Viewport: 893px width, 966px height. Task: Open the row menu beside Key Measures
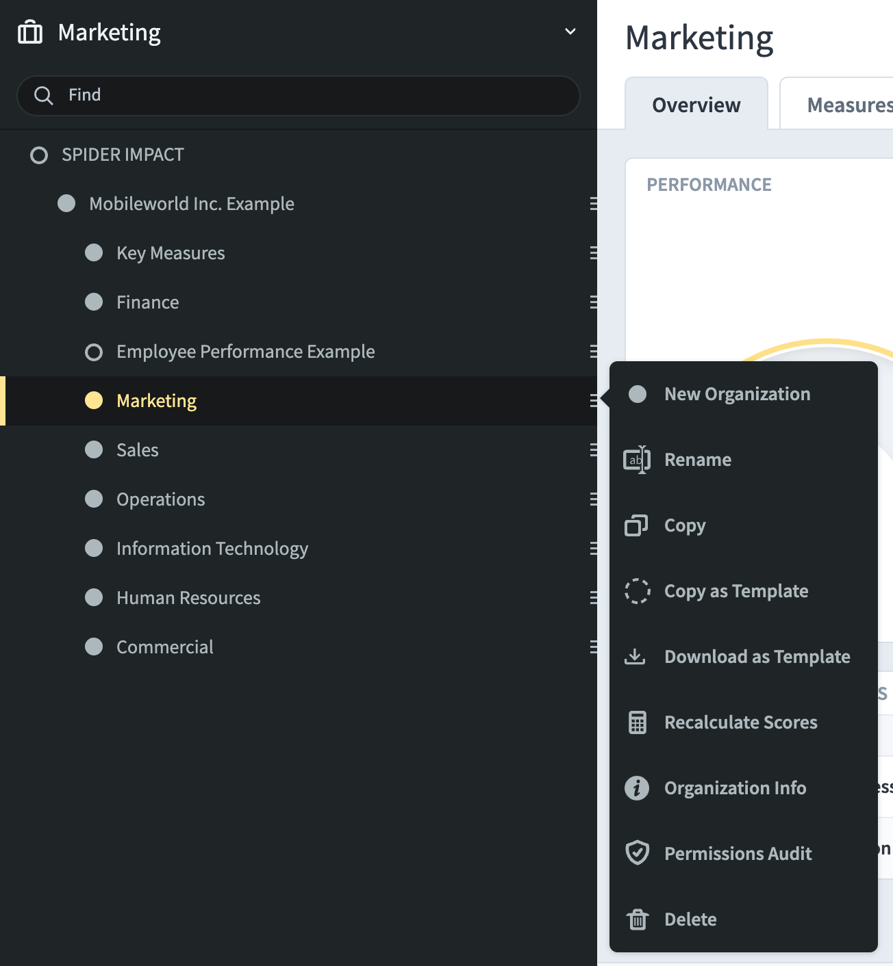[x=593, y=253]
